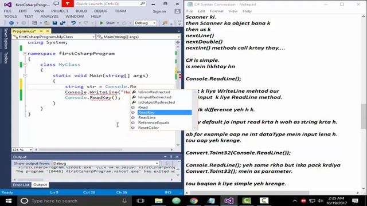
Task: Click the Notepad vertical scrollbar thumb
Action: coord(363,116)
